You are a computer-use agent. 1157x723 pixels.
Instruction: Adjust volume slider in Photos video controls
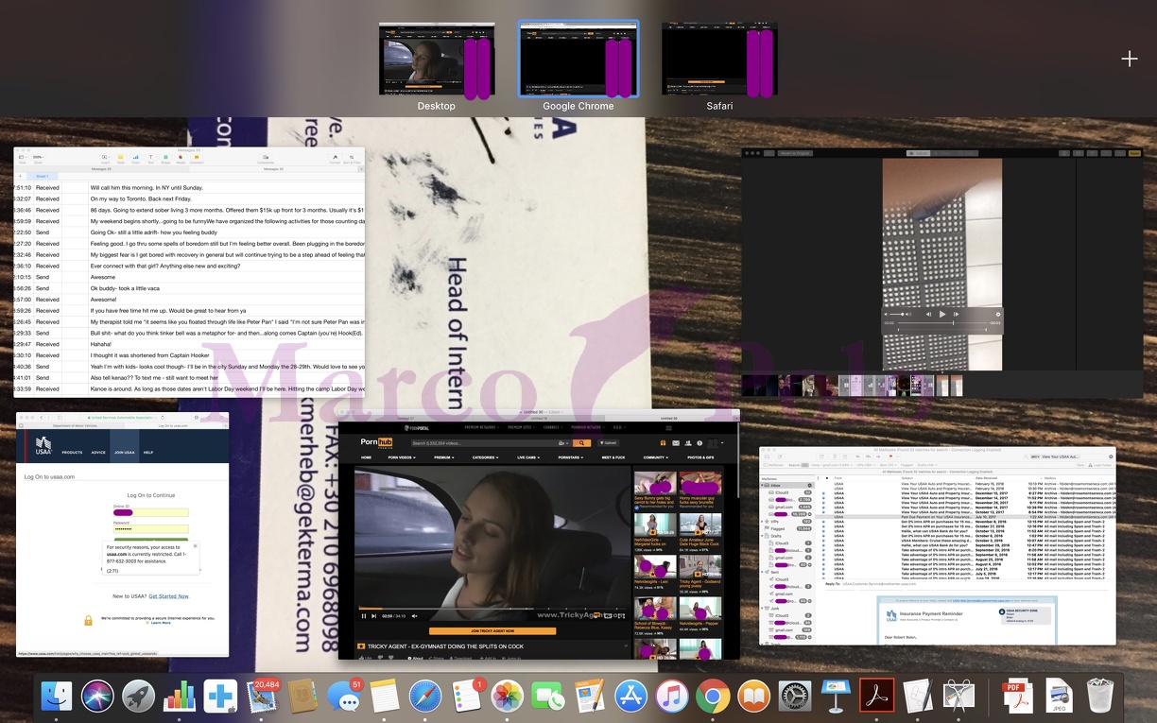point(897,314)
